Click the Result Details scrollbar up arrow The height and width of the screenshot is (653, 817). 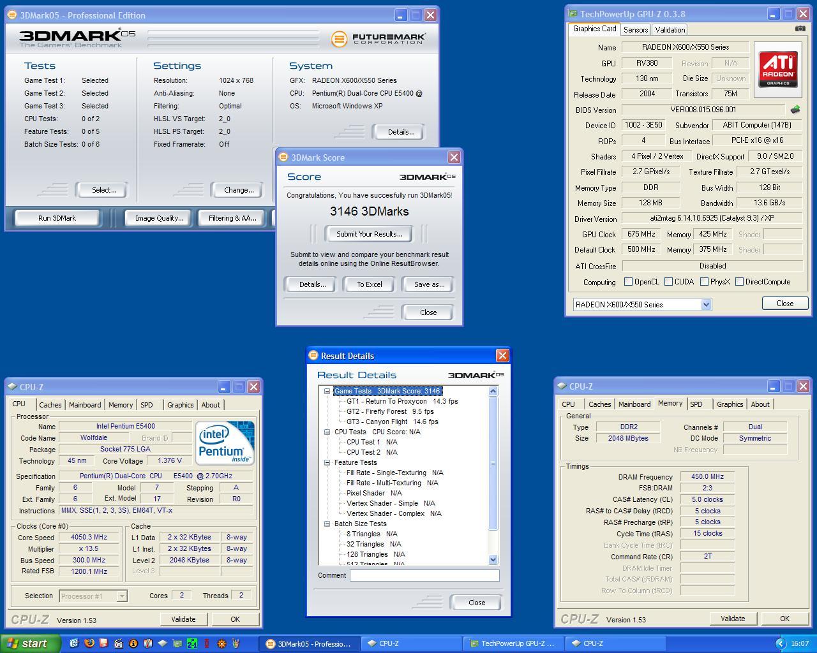click(x=493, y=391)
